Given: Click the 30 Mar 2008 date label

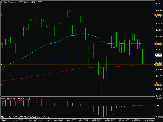Looking at the screenshot, I should pyautogui.click(x=110, y=120).
